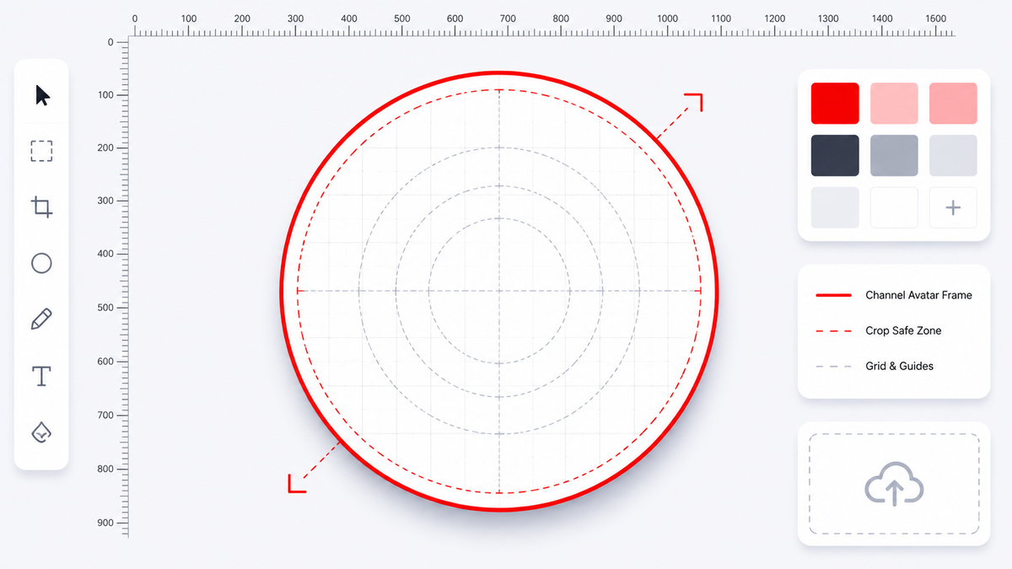Select the arrow pointer tool
1012x569 pixels.
42,95
